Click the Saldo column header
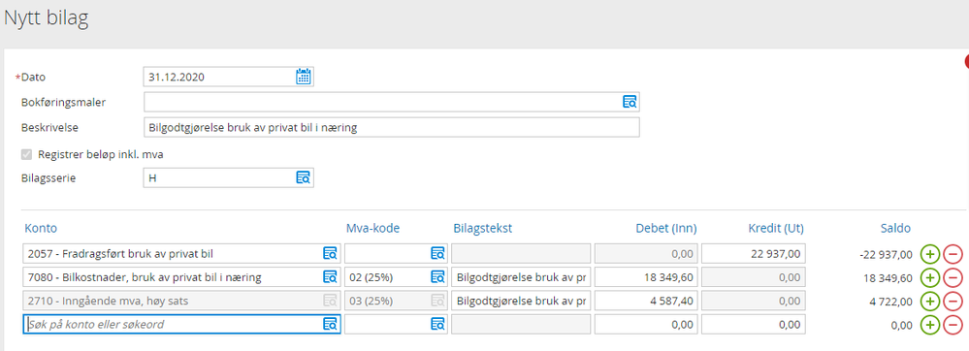The image size is (969, 351). point(895,228)
